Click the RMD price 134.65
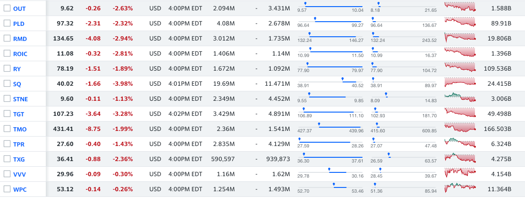This screenshot has width=525, height=203. tap(63, 39)
